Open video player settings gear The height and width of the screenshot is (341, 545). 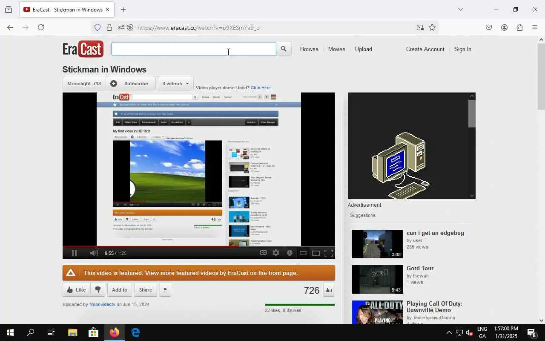[276, 253]
